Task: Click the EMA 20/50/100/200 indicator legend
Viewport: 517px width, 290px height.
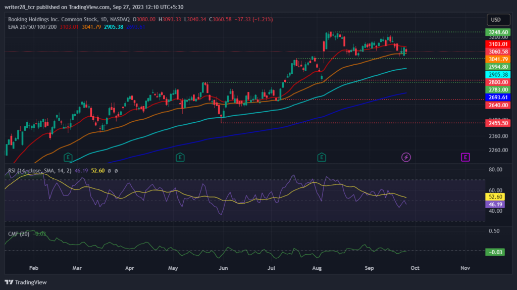Action: [x=32, y=27]
